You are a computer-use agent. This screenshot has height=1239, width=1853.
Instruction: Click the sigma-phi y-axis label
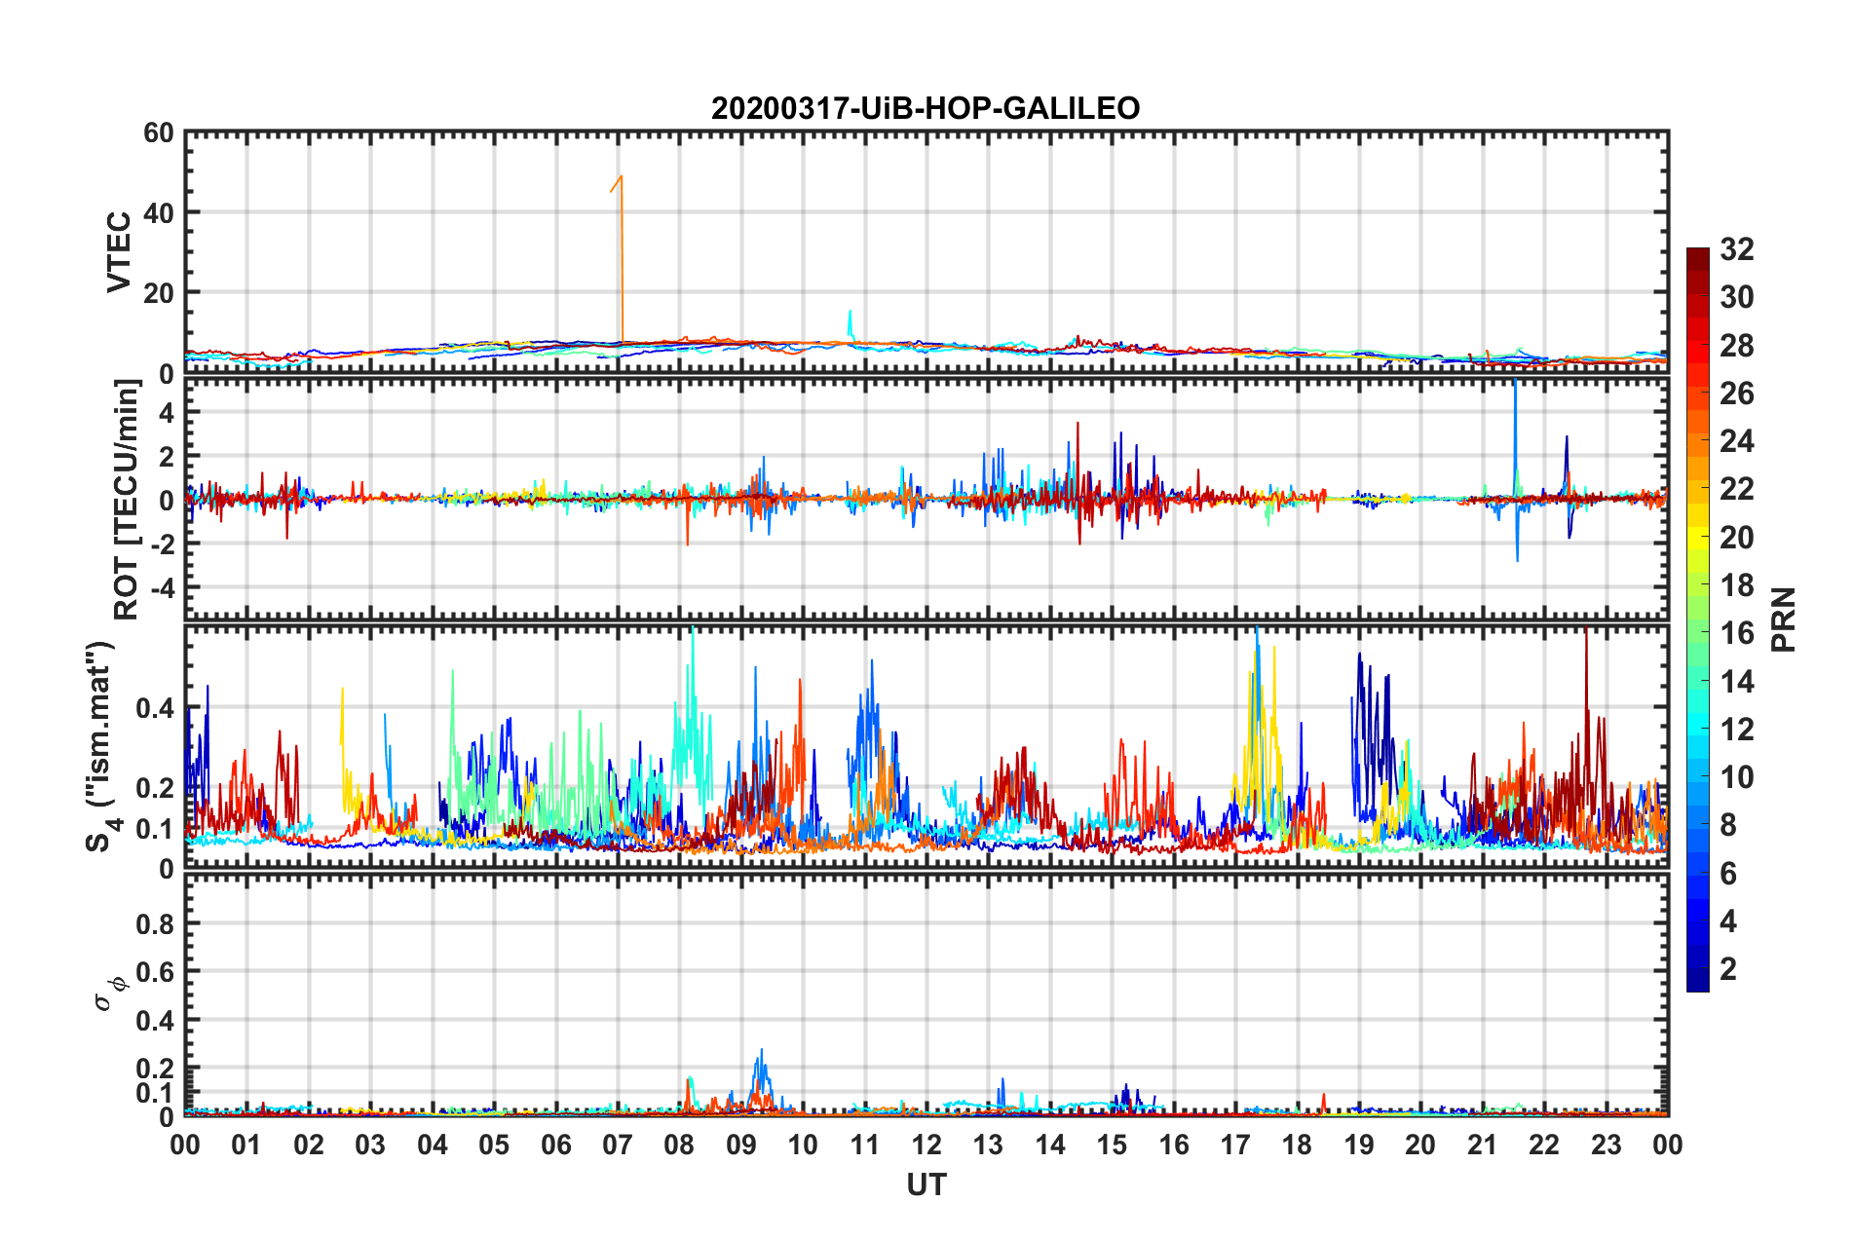click(x=109, y=995)
